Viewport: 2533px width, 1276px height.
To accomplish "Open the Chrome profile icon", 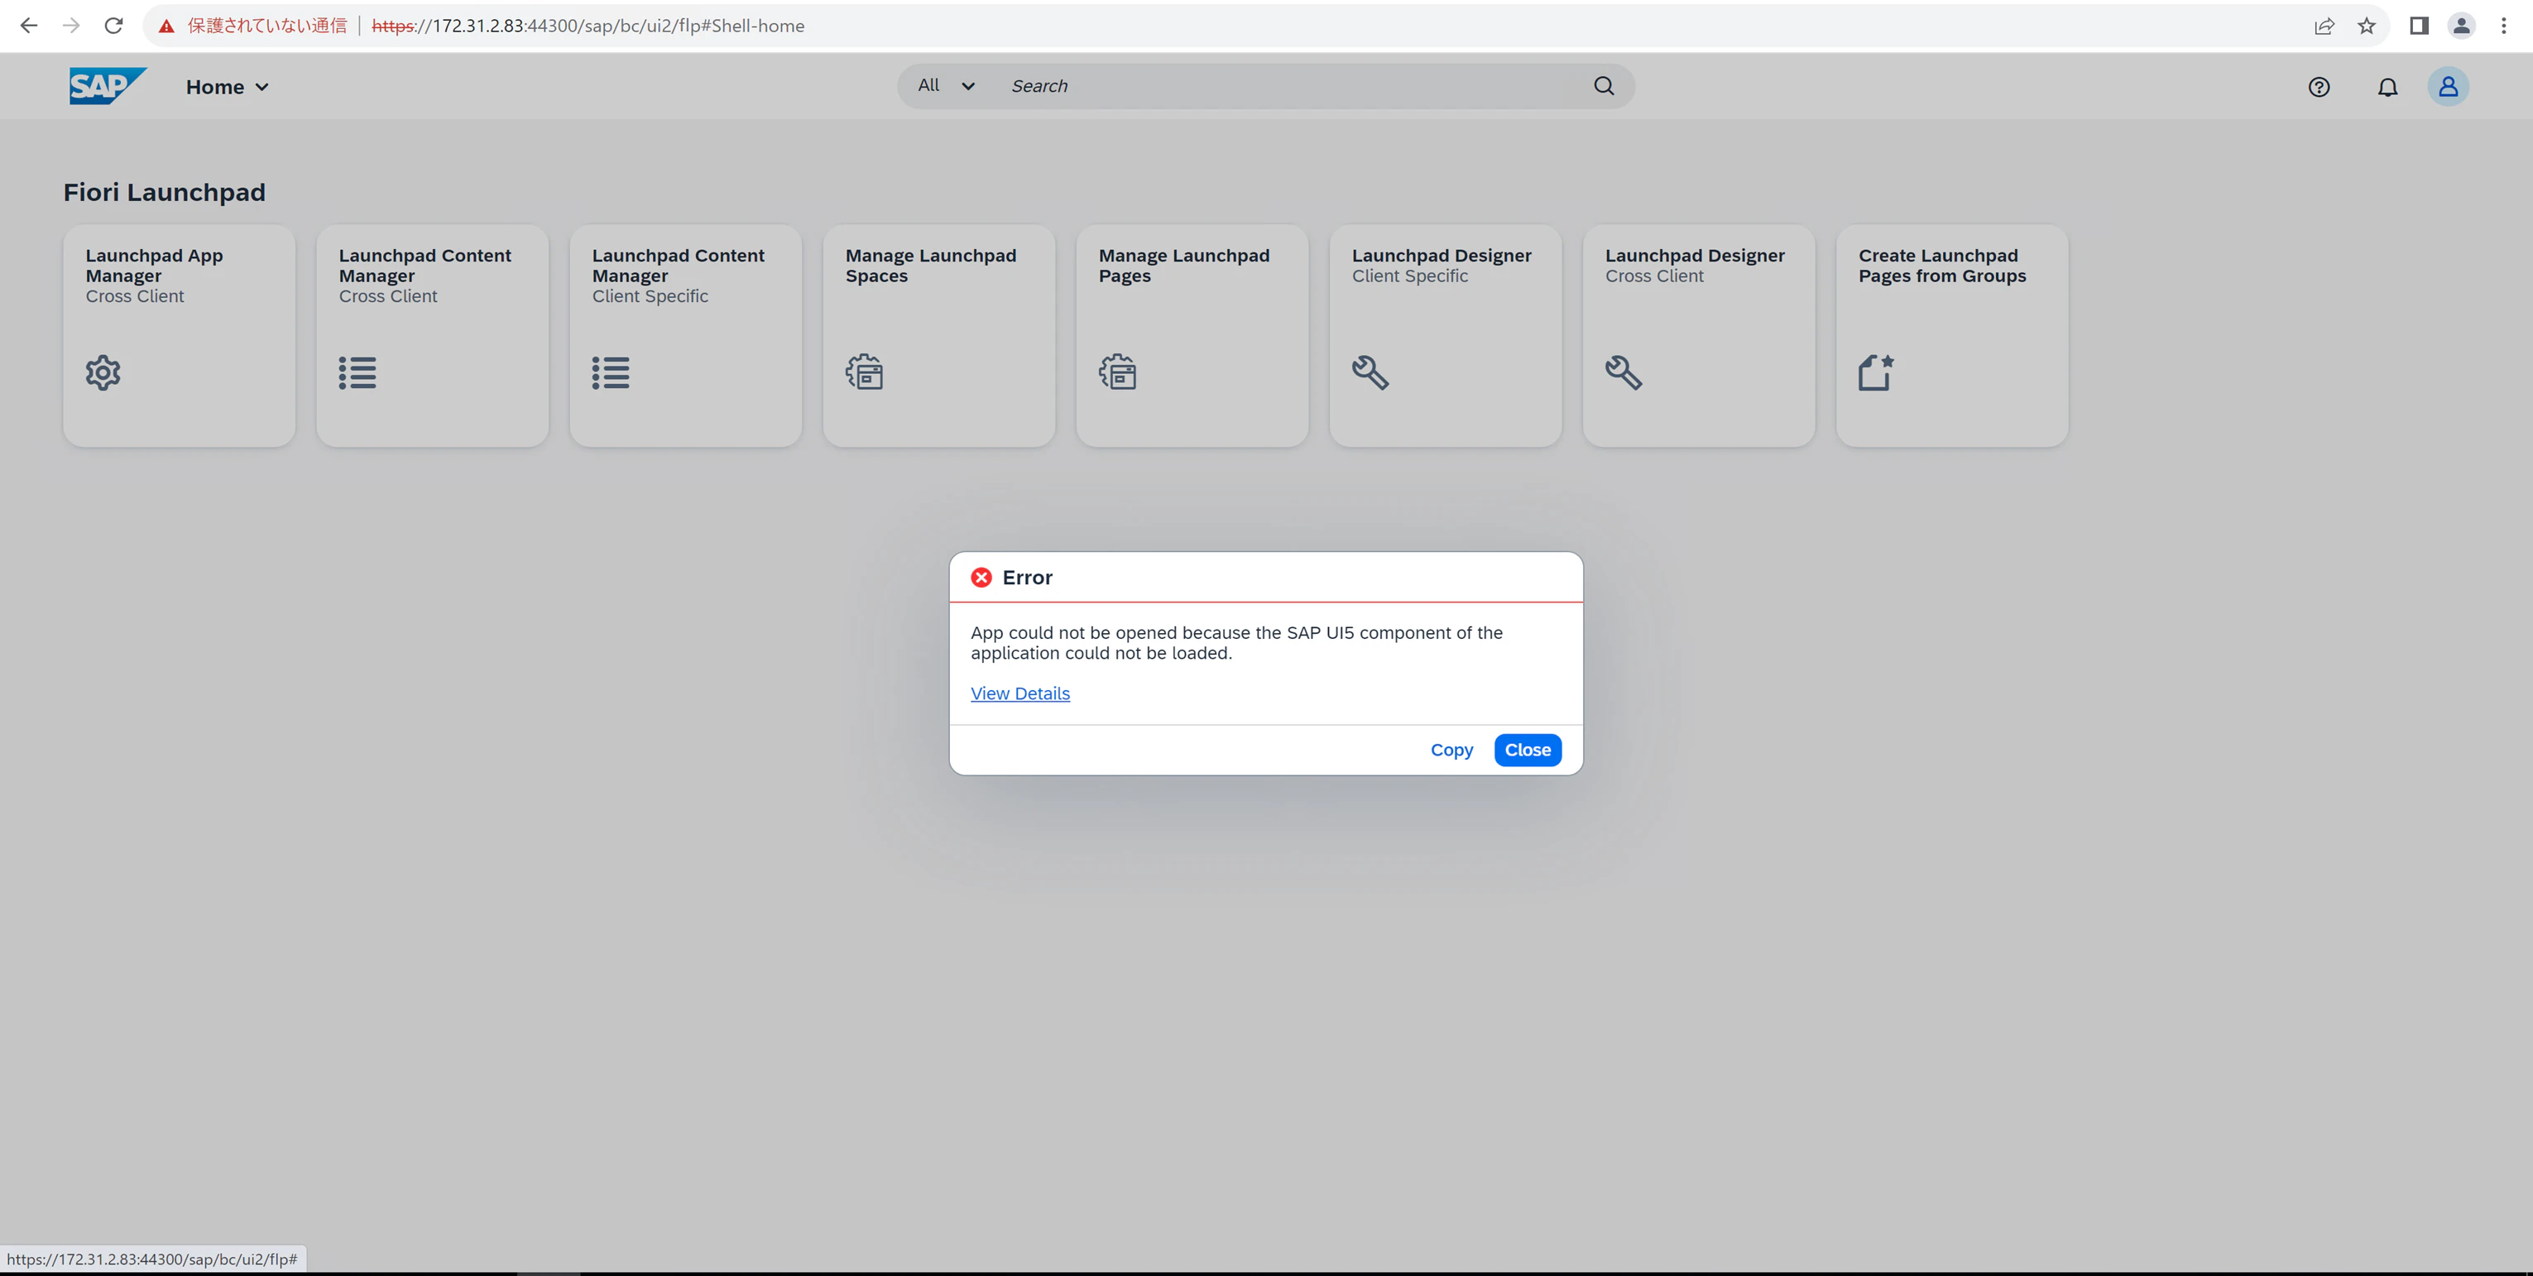I will [2461, 26].
